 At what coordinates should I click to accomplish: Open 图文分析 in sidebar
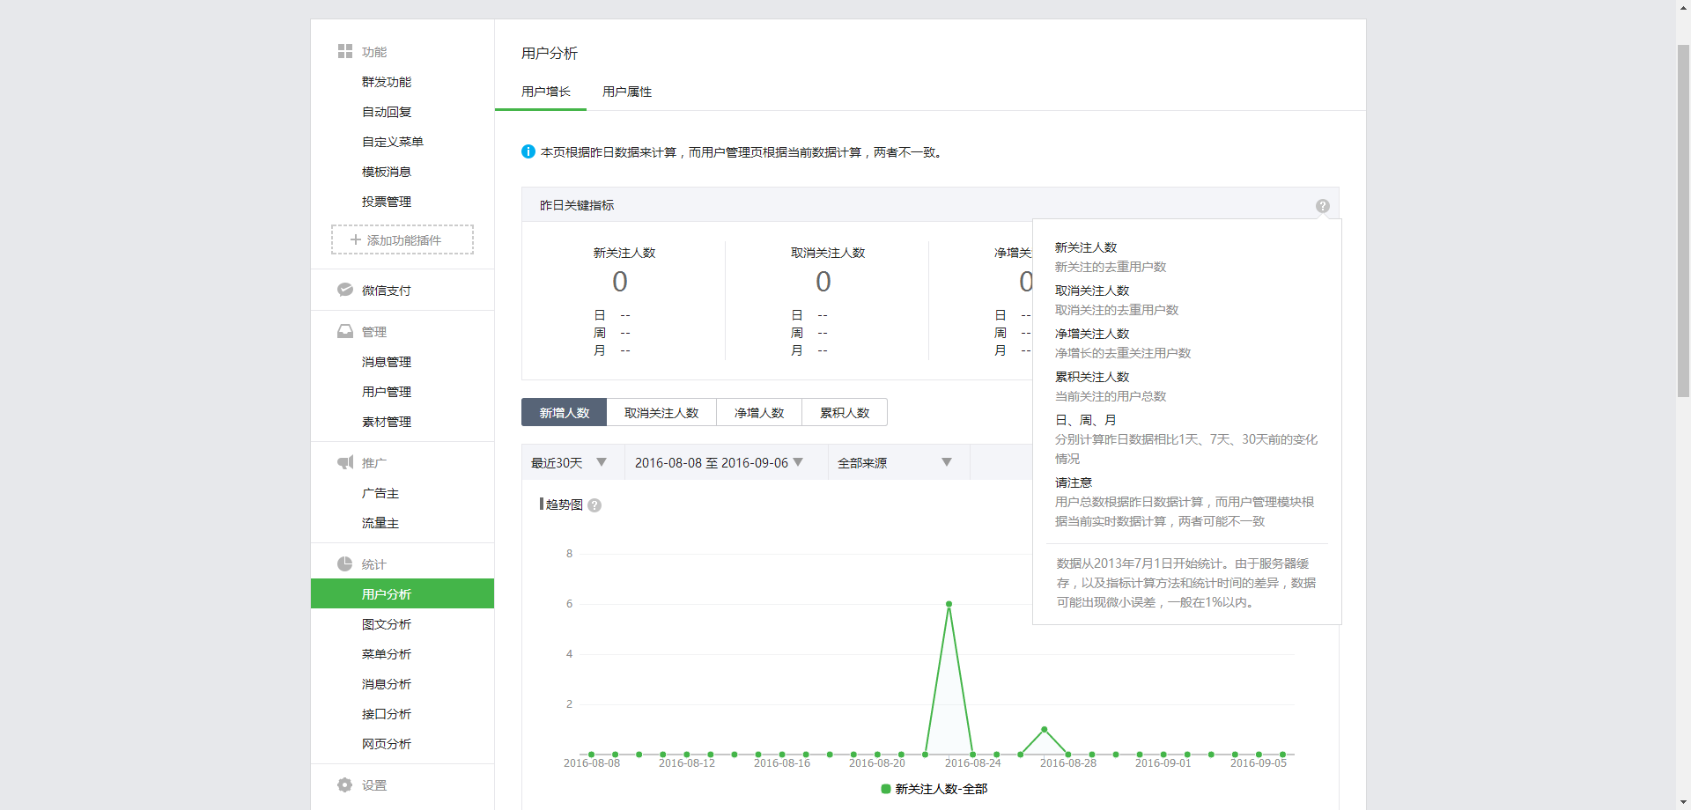click(x=387, y=624)
